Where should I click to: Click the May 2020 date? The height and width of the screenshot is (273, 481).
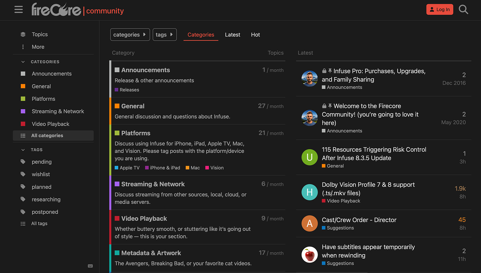(454, 122)
